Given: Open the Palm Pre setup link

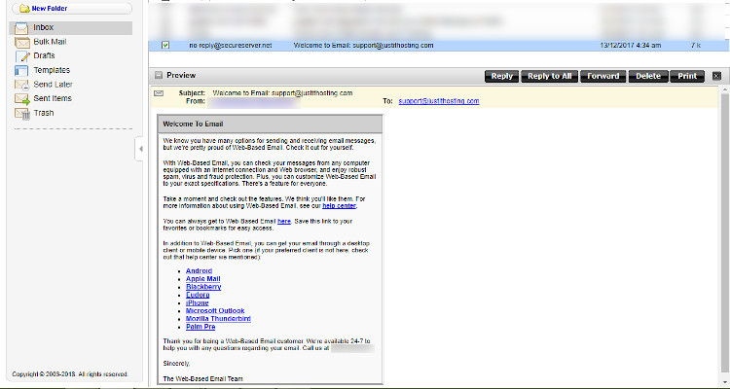Looking at the screenshot, I should click(x=201, y=327).
